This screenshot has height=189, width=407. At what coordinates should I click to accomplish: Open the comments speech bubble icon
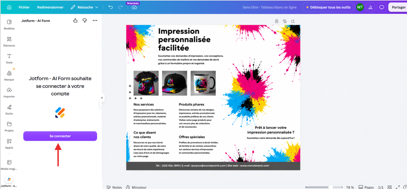[x=382, y=7]
